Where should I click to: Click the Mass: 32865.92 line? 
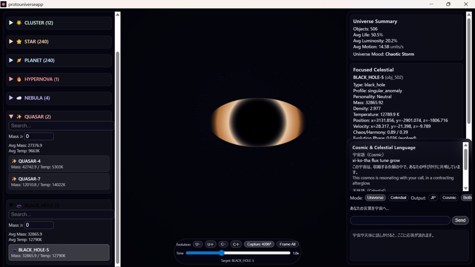(x=368, y=102)
